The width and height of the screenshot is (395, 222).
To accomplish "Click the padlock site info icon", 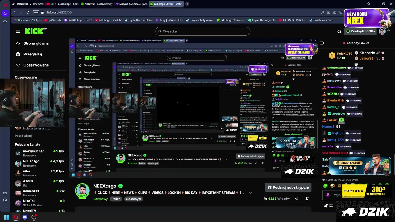I will coord(43,12).
